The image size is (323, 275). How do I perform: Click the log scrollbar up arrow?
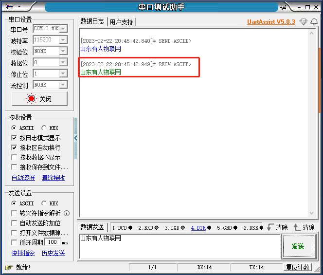(311, 33)
